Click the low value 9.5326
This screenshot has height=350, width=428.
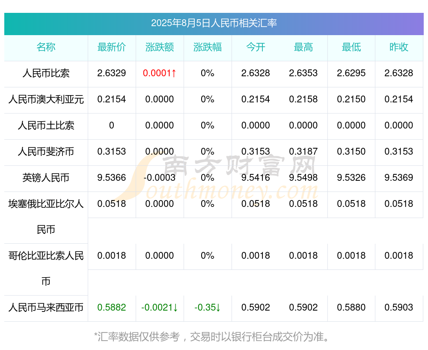click(351, 177)
